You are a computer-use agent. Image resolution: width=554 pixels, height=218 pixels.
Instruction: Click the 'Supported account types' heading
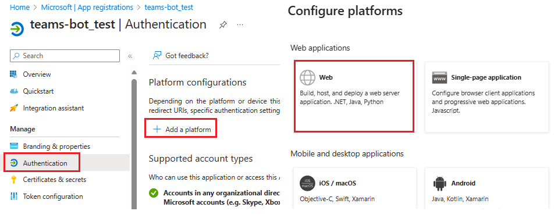coord(201,158)
